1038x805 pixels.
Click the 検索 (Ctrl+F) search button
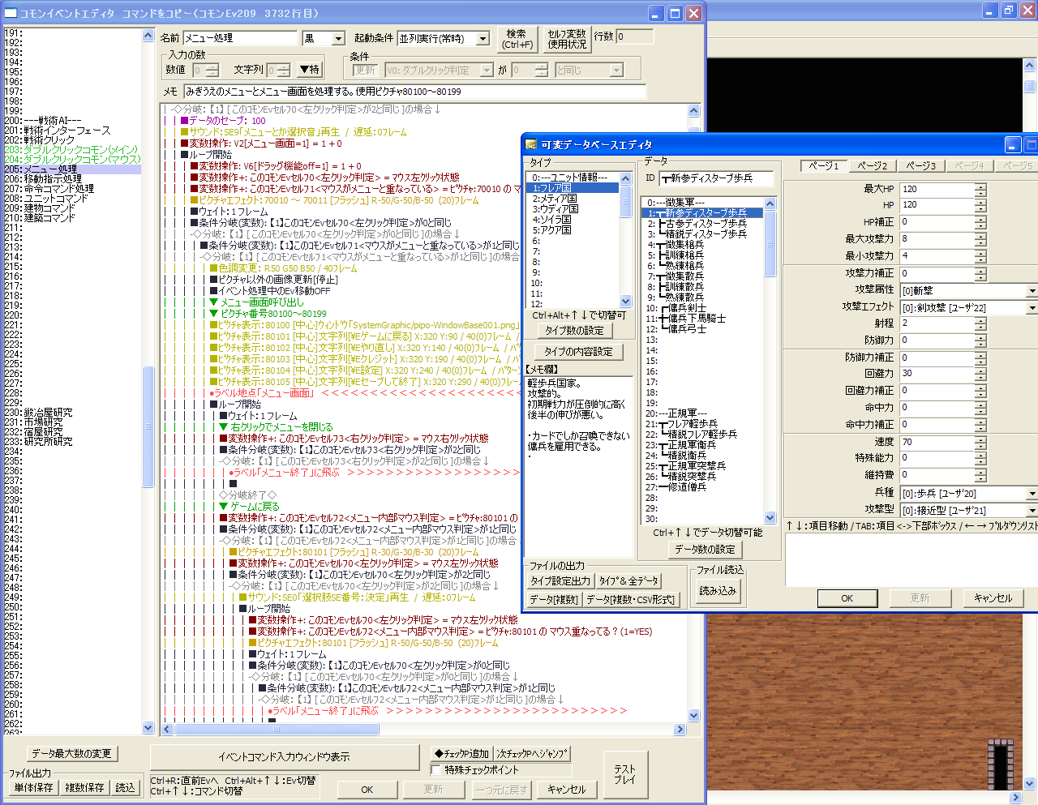[x=517, y=39]
